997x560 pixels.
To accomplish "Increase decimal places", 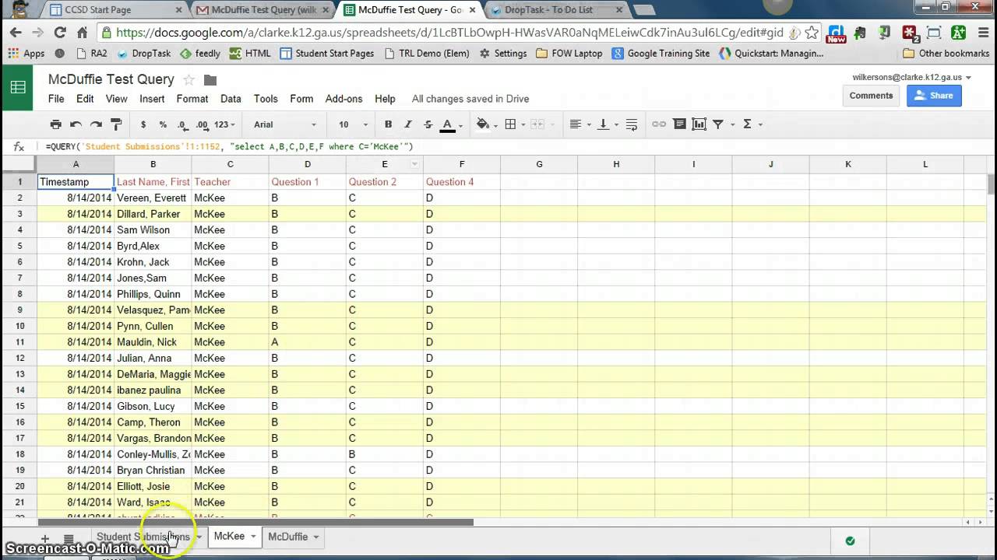I will (x=202, y=124).
